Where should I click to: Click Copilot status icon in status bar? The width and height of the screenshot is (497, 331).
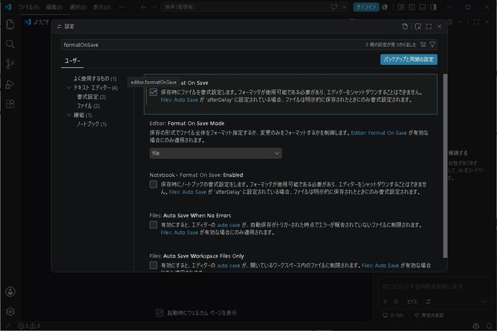click(476, 326)
